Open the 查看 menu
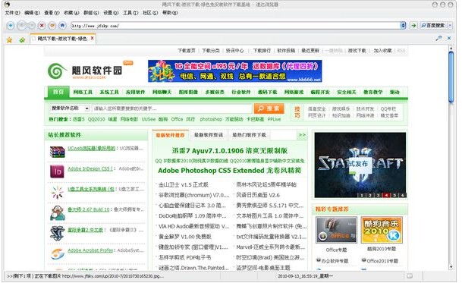The image size is (462, 283). pyautogui.click(x=52, y=13)
